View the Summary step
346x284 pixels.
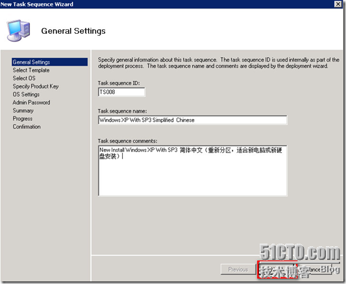(x=23, y=110)
